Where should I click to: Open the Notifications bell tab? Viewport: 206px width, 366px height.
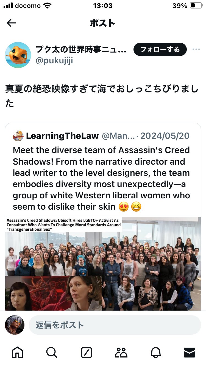pyautogui.click(x=155, y=352)
